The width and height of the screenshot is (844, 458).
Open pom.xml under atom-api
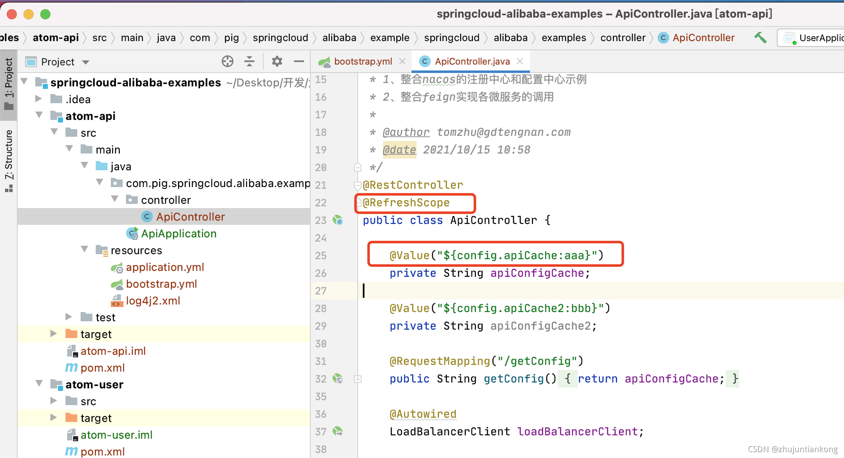(102, 368)
